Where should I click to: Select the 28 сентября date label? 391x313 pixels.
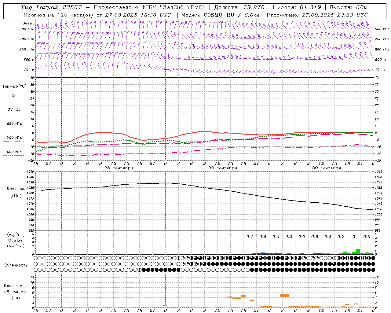[x=119, y=168]
